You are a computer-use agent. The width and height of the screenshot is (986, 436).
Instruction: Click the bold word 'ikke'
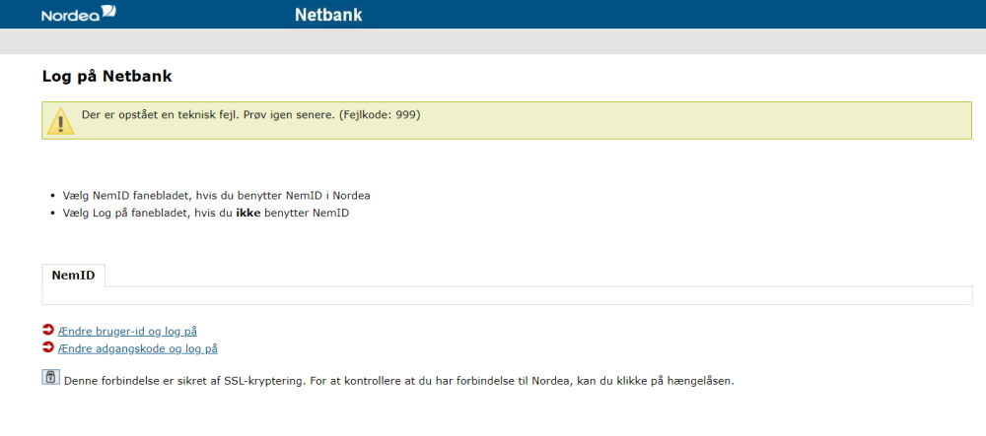click(x=248, y=213)
